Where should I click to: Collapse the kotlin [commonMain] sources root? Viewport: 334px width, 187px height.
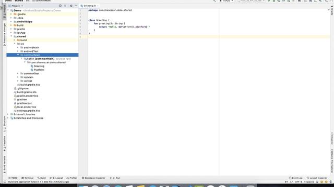click(21, 59)
